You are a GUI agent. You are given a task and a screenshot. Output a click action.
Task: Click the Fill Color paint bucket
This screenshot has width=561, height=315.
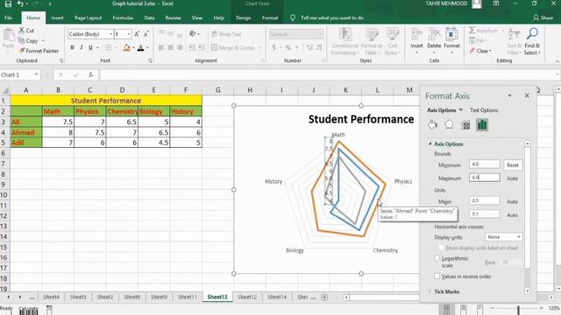(x=126, y=47)
